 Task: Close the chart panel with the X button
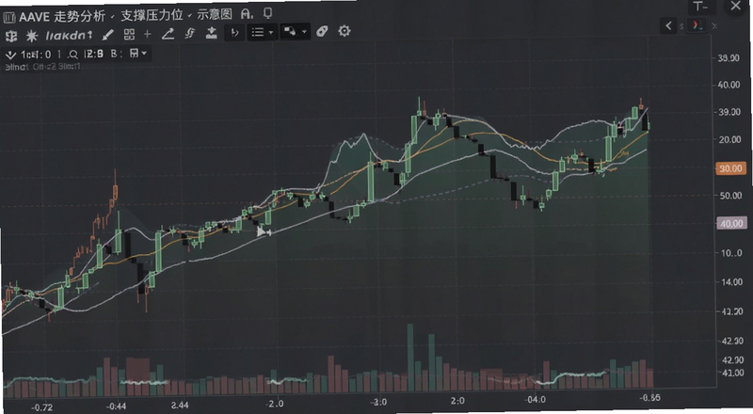[x=735, y=7]
